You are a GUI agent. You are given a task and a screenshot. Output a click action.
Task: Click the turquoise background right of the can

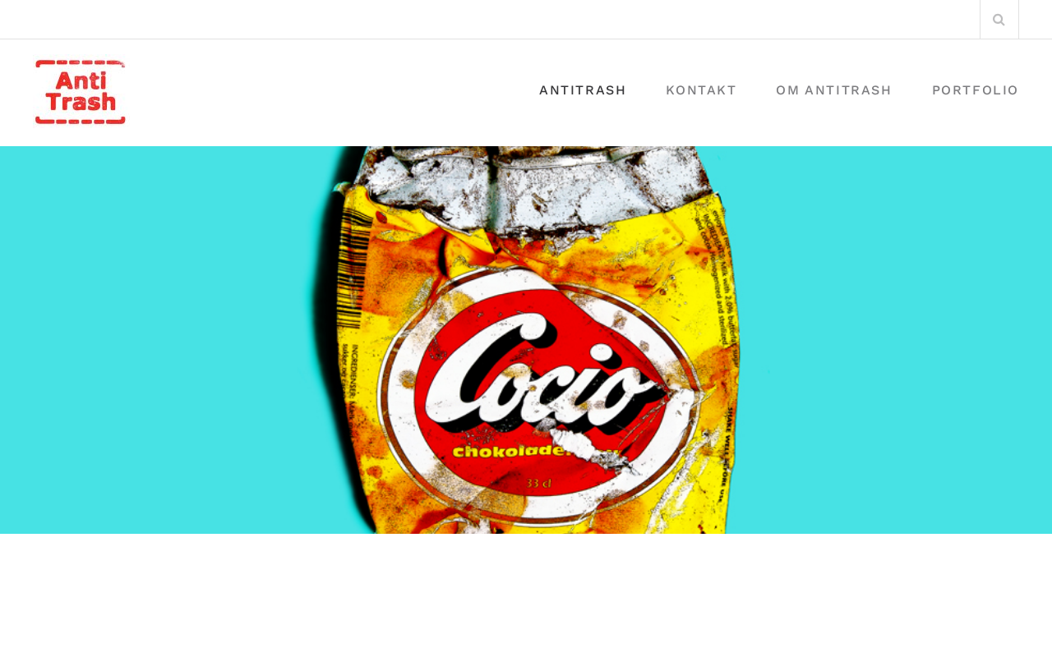tap(896, 340)
